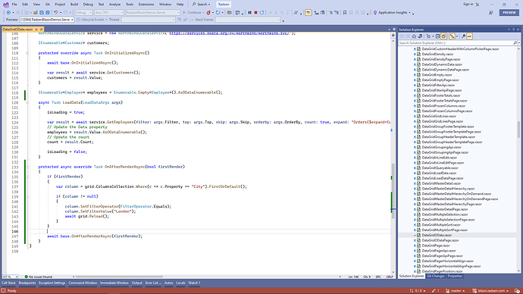This screenshot has width=523, height=294.
Task: Click the editor vertical scrollbar thumb
Action: coord(393,191)
